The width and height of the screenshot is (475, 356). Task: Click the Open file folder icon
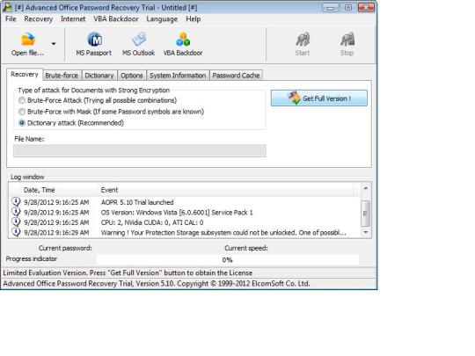[27, 40]
